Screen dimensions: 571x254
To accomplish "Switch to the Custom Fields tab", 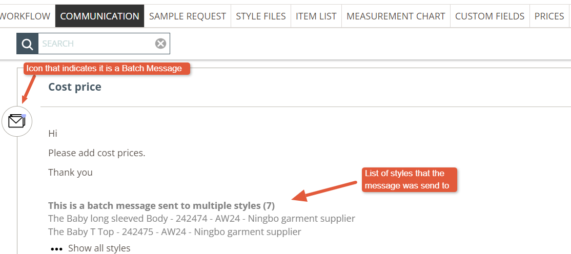I will (x=490, y=16).
